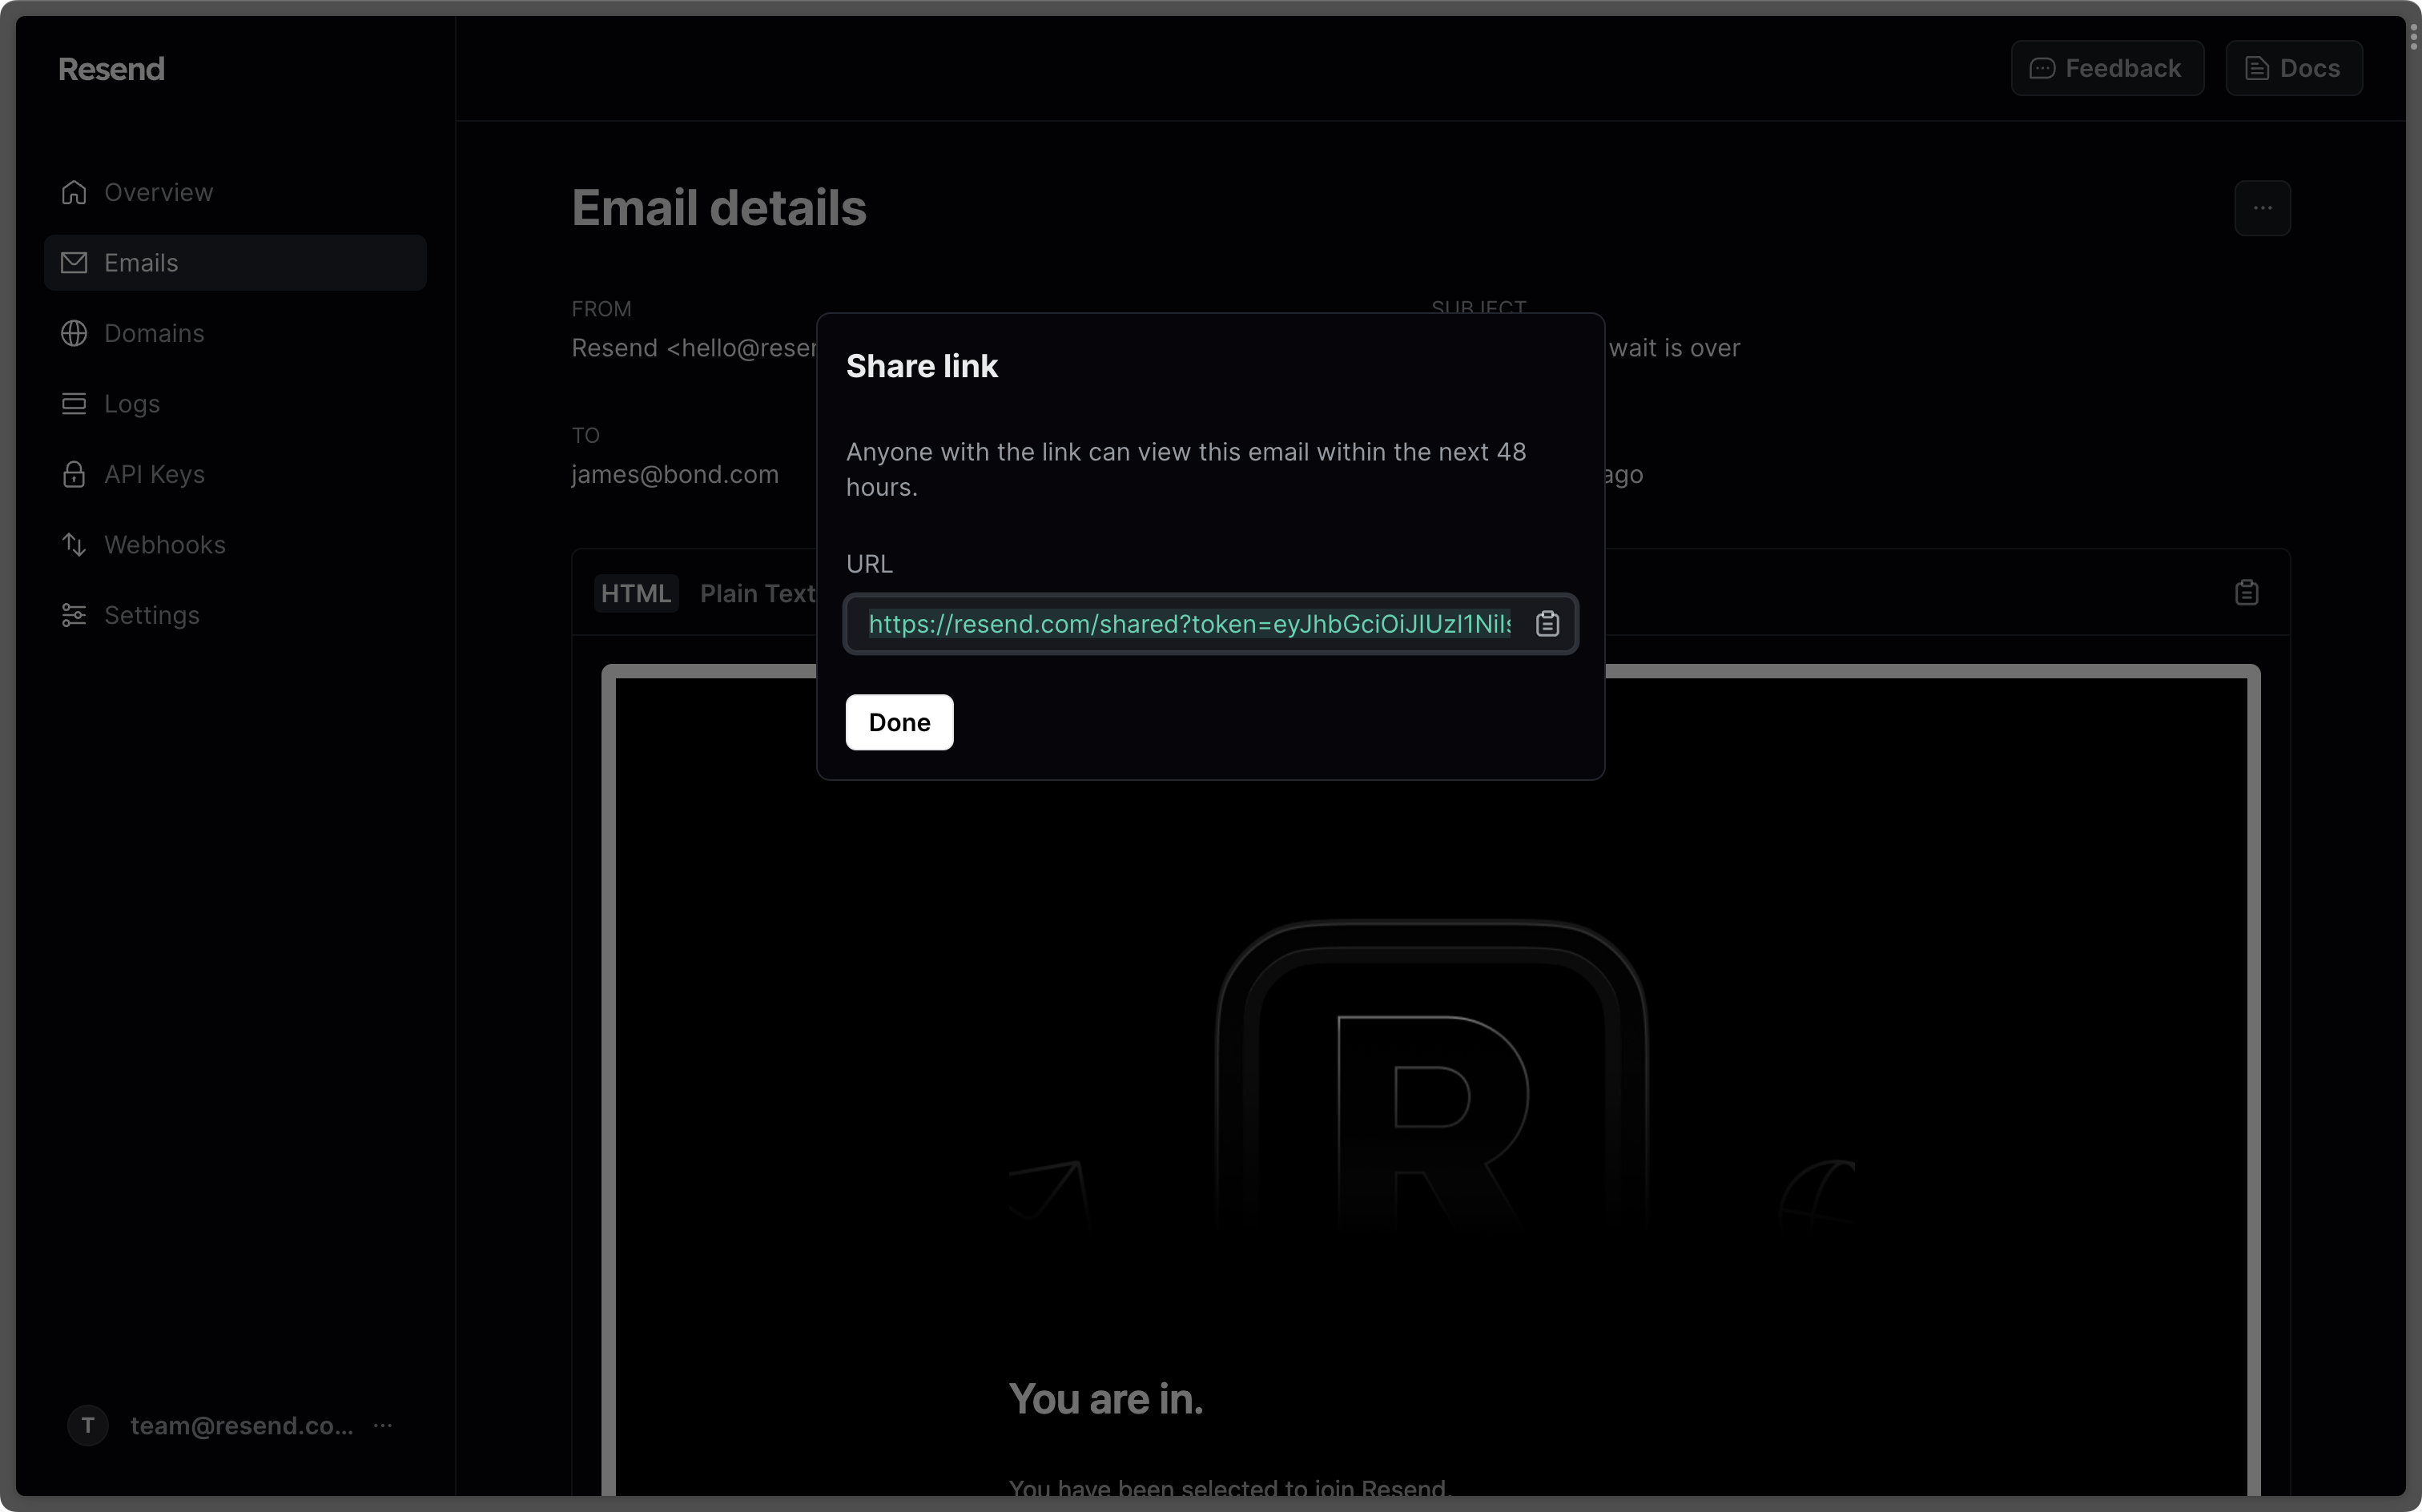Click the team@resend.co... account label

click(x=242, y=1425)
